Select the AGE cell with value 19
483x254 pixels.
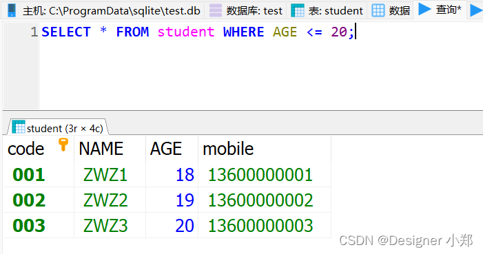click(x=172, y=200)
